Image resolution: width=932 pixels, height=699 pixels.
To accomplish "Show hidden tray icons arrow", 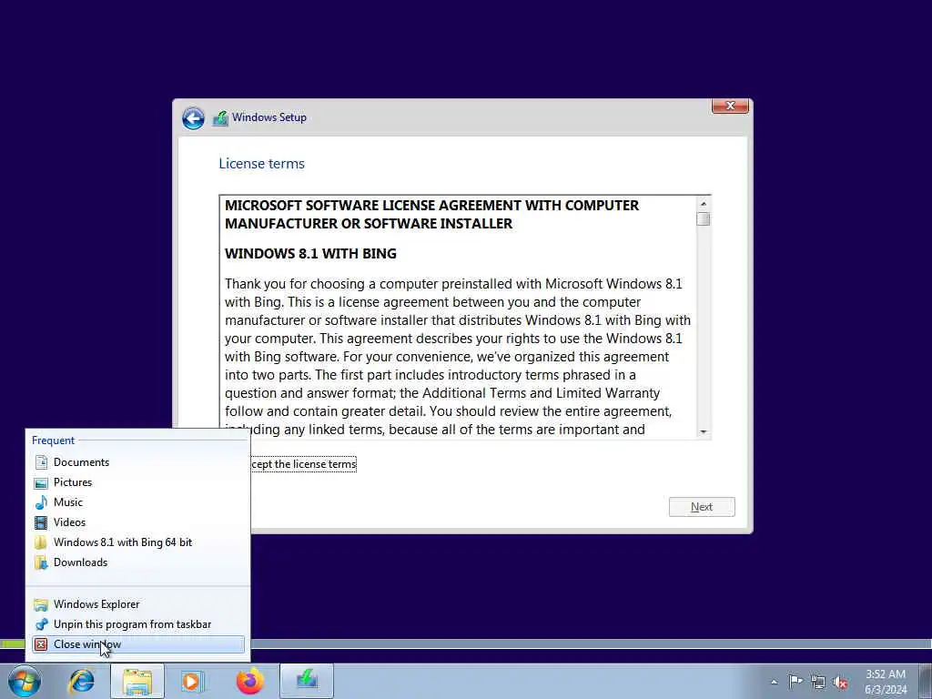I will coord(774,682).
